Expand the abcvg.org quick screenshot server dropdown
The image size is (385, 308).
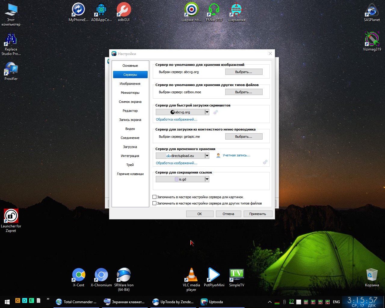(x=207, y=112)
